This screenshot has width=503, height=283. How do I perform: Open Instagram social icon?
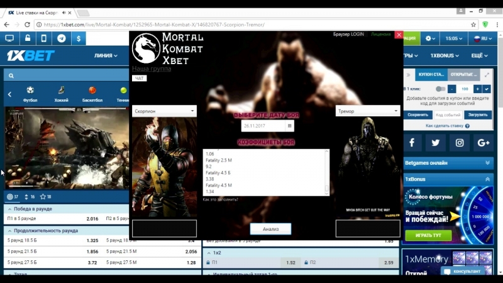(460, 143)
